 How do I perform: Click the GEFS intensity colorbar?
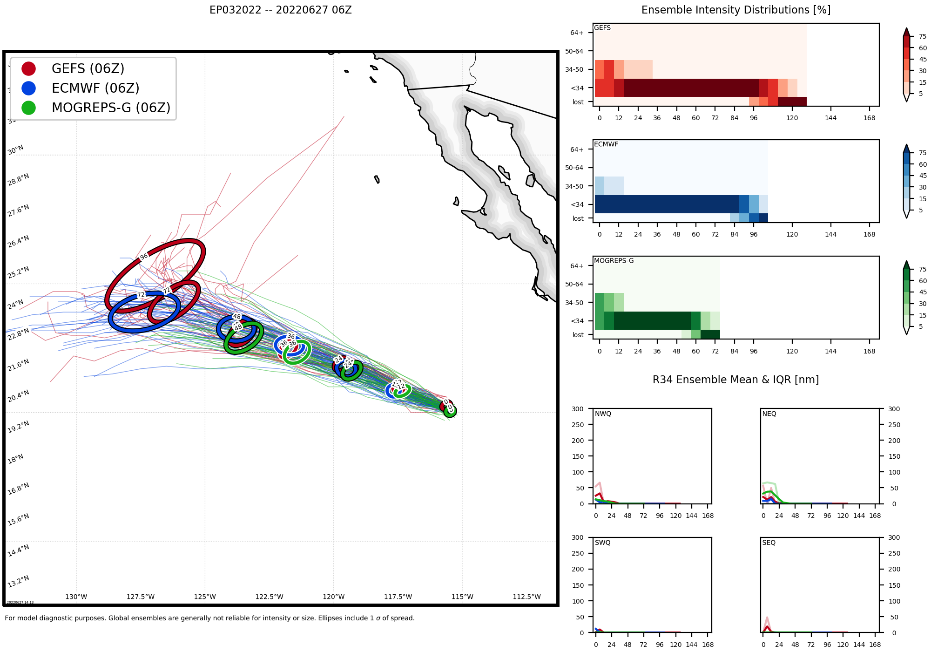[x=906, y=65]
